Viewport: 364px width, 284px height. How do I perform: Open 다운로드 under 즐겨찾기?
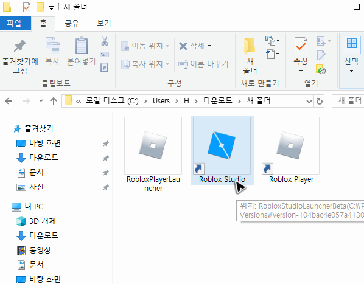(x=44, y=158)
